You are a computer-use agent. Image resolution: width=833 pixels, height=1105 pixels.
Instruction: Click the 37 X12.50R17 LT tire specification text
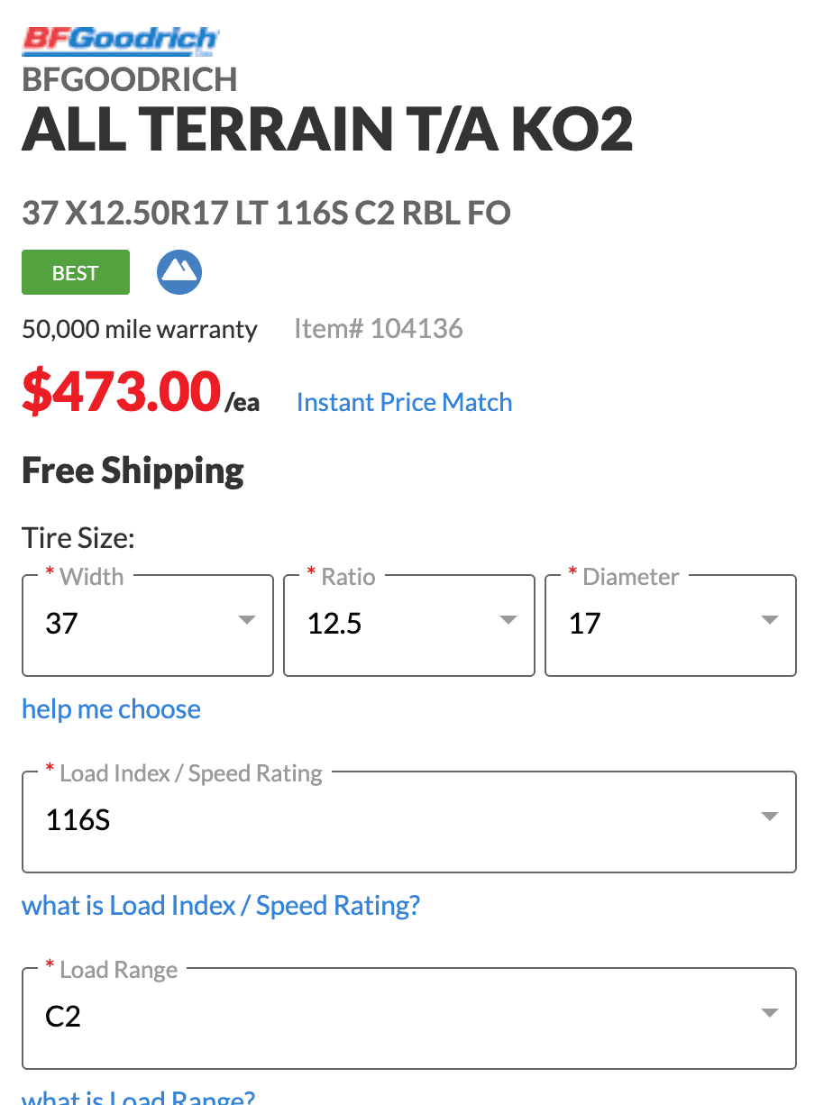point(266,214)
